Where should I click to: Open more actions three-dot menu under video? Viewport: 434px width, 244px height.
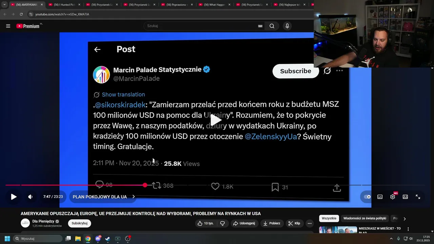point(309,223)
